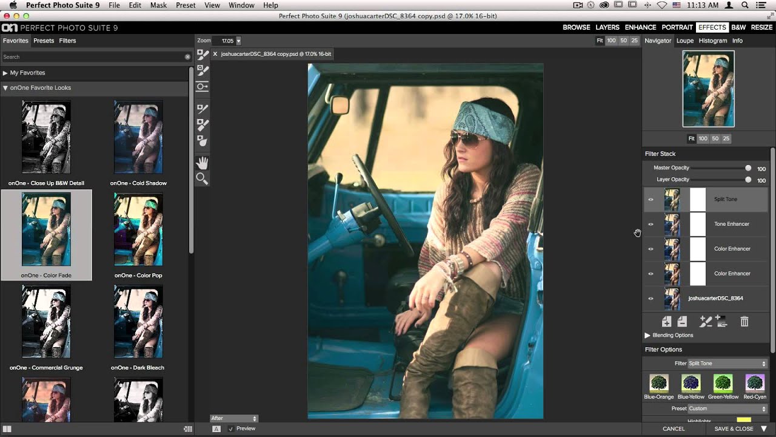776x437 pixels.
Task: Hide the Split Tone filter layer
Action: 651,199
